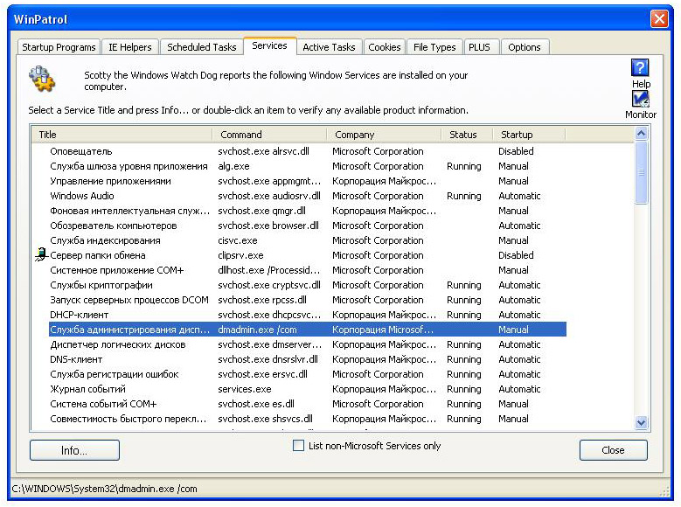681x507 pixels.
Task: Sort by the Command column header
Action: [270, 135]
